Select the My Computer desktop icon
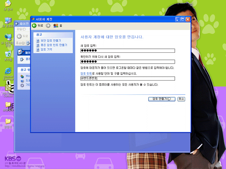Screen dimensions: 226x169 pos(8,22)
